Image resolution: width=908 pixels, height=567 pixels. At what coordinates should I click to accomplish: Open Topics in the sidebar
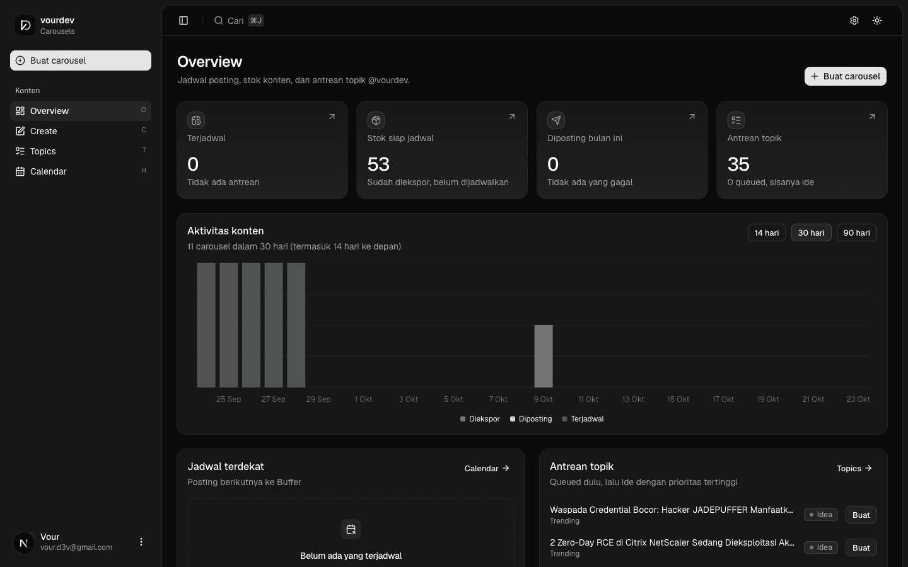point(81,151)
